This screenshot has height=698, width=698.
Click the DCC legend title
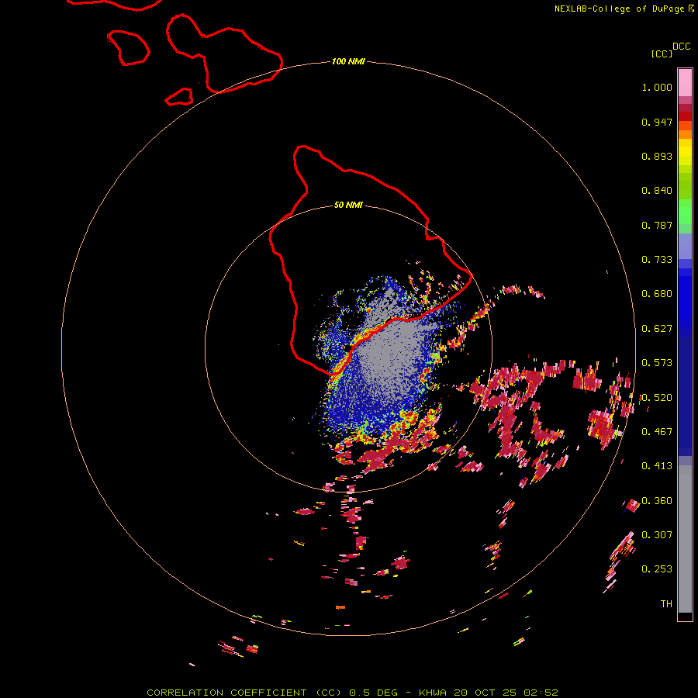pos(681,47)
